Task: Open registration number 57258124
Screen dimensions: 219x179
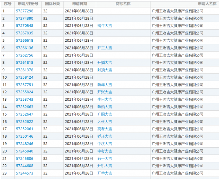Action: (x=24, y=78)
